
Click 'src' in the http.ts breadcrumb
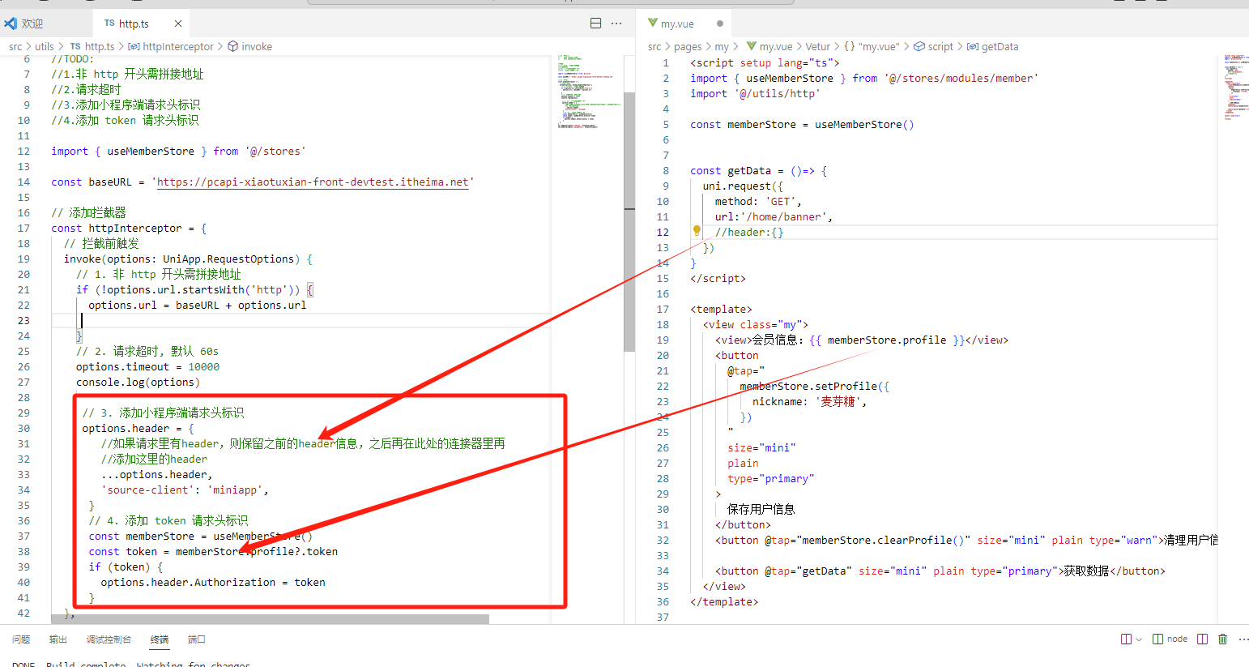click(x=15, y=46)
